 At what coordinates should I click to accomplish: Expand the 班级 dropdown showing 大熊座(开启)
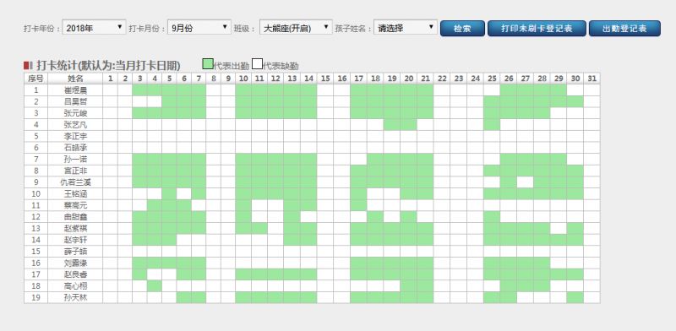(x=296, y=28)
